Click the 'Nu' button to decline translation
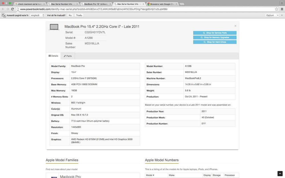This screenshot has width=285, height=178. click(70, 15)
